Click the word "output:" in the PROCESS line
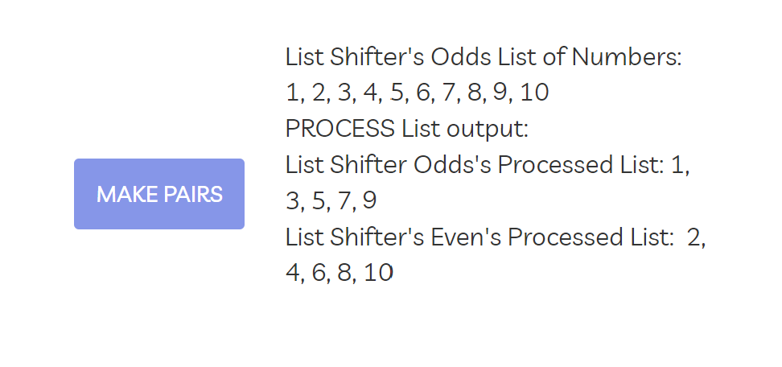The width and height of the screenshot is (782, 367). pyautogui.click(x=488, y=129)
